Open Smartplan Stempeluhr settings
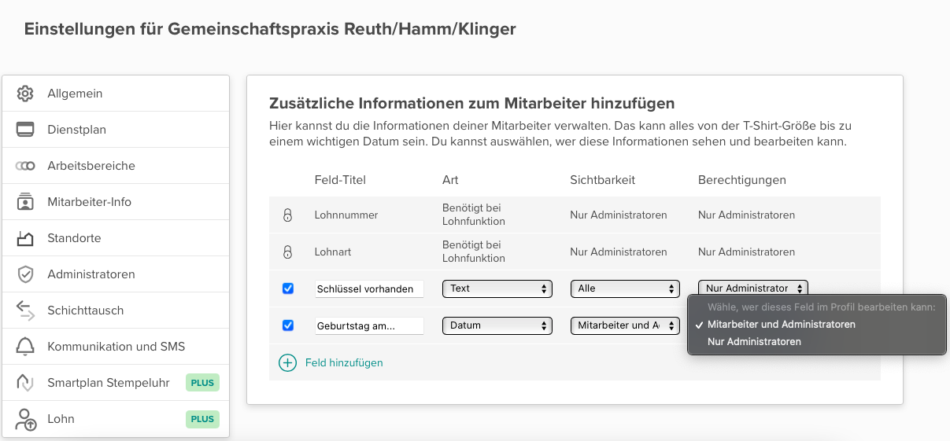 [116, 383]
